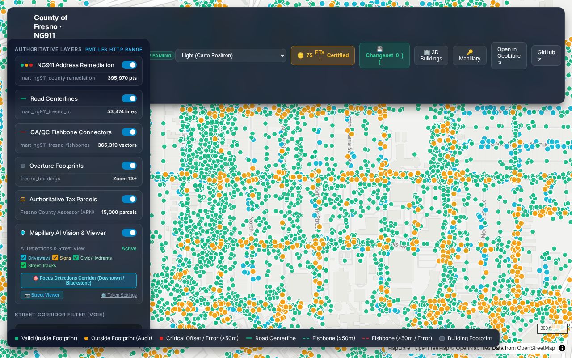The height and width of the screenshot is (358, 572).
Task: Click the "300 ft" map scale bar
Action: pyautogui.click(x=552, y=328)
